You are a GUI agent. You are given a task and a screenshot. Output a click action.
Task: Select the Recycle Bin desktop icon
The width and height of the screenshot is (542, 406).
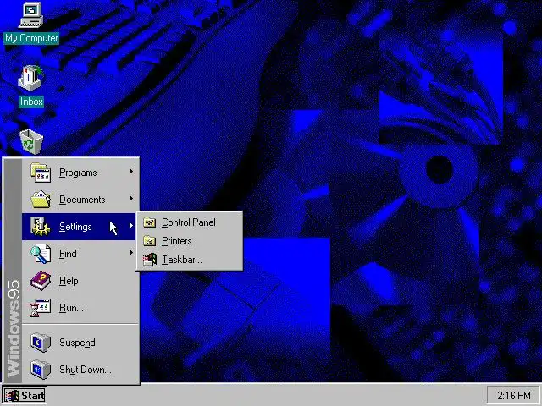(31, 142)
